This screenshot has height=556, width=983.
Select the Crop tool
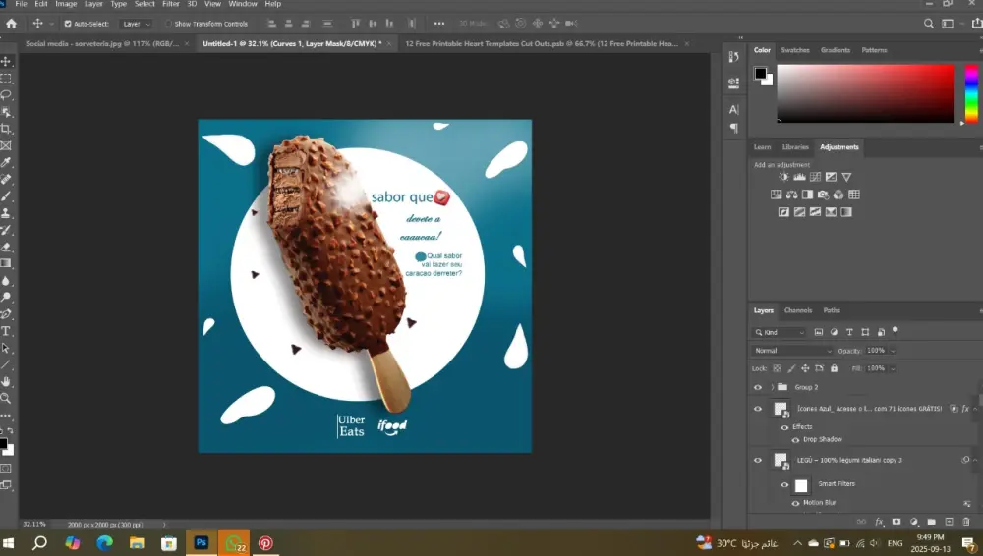coord(6,129)
